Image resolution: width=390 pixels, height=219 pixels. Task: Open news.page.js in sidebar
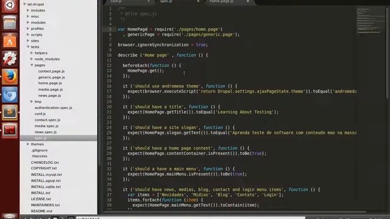(x=49, y=96)
